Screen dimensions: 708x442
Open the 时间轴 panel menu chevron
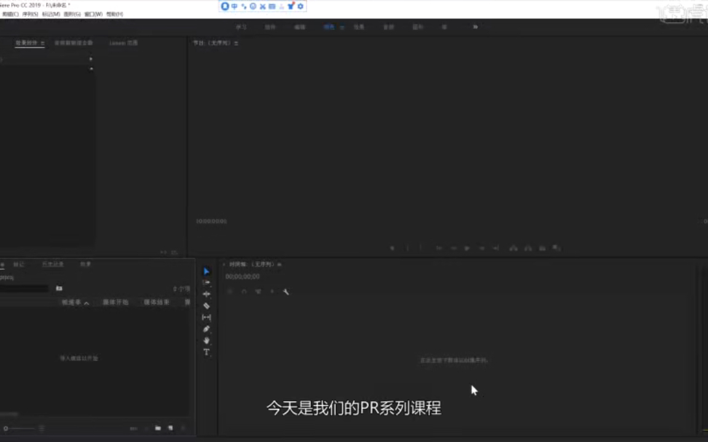280,264
